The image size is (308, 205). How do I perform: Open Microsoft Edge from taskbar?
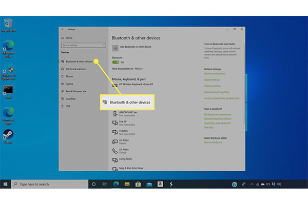[x=116, y=184]
